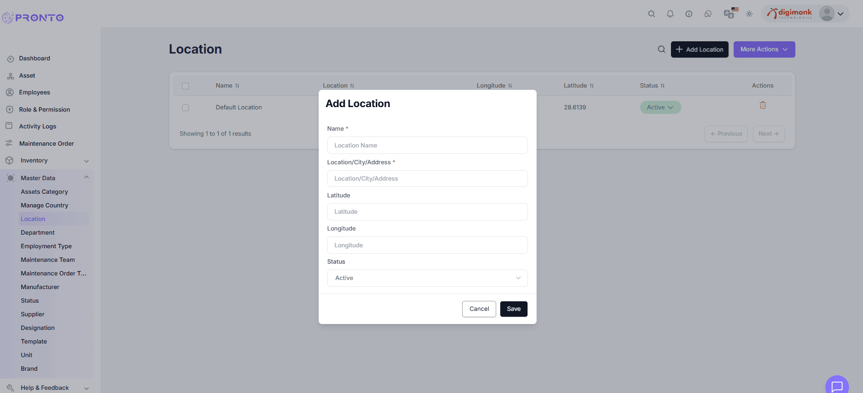Delete the Default Location row via trash icon
This screenshot has height=393, width=863.
[x=763, y=105]
